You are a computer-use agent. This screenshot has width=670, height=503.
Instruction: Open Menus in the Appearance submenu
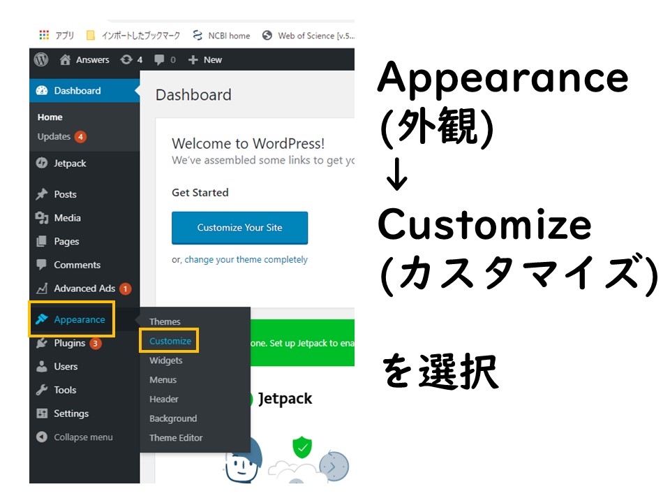tap(163, 380)
